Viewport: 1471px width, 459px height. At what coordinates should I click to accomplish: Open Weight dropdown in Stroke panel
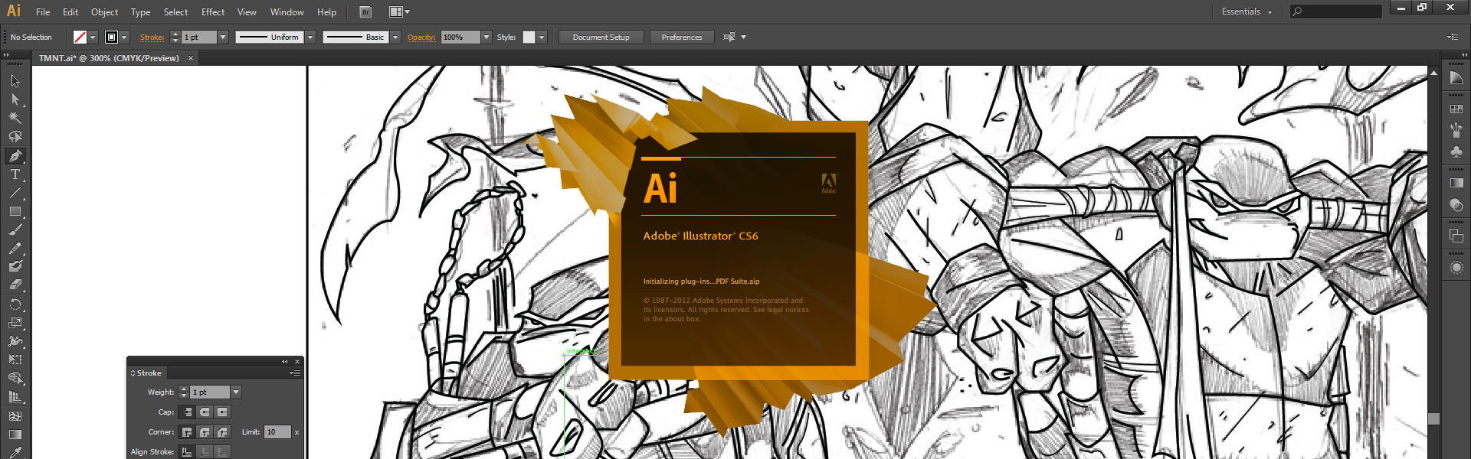[236, 392]
